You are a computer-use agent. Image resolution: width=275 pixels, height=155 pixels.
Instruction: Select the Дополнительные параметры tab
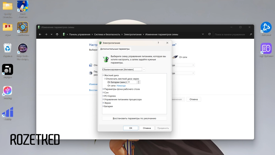pyautogui.click(x=115, y=49)
